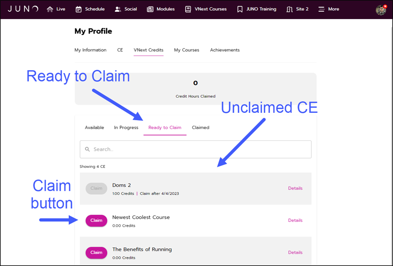The height and width of the screenshot is (266, 393).
Task: Switch to the My Information tab
Action: (x=90, y=50)
